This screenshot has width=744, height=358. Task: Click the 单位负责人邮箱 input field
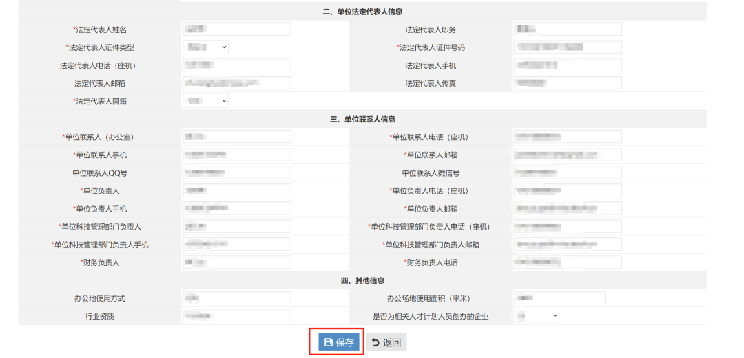[x=568, y=208]
